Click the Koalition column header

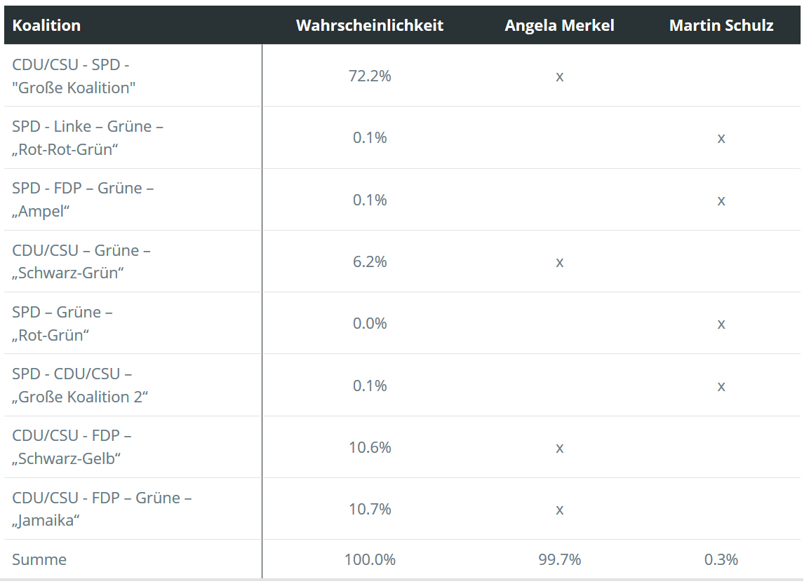(x=46, y=25)
